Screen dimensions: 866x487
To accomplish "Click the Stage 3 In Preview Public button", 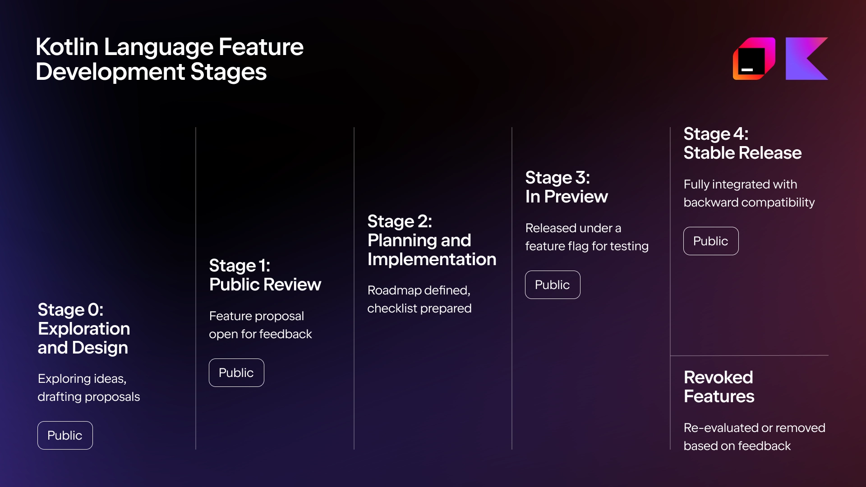I will click(x=551, y=284).
